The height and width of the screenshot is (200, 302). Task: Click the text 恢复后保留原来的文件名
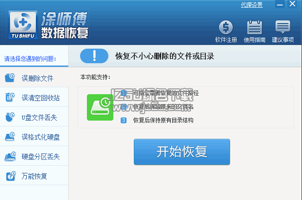click(x=163, y=107)
